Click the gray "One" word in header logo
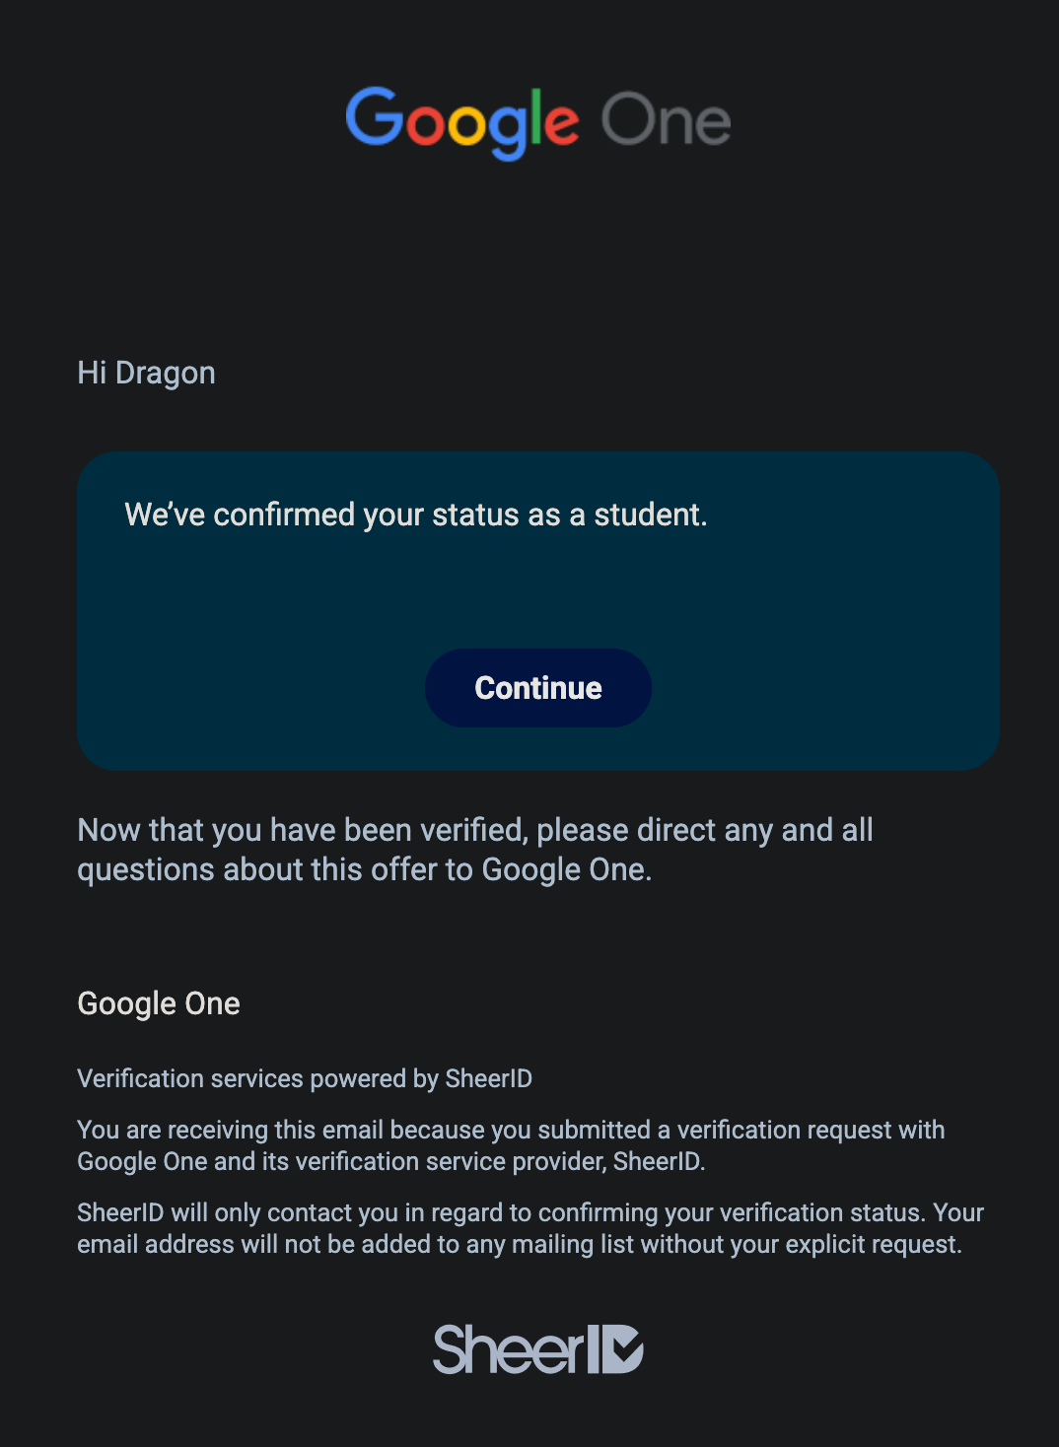 click(666, 121)
